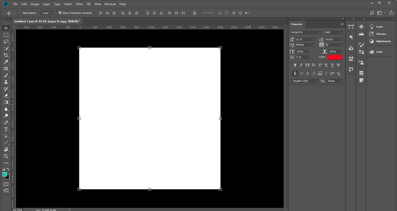This screenshot has width=397, height=211.
Task: Apply Faux Bold in Character panel
Action: pyautogui.click(x=295, y=65)
